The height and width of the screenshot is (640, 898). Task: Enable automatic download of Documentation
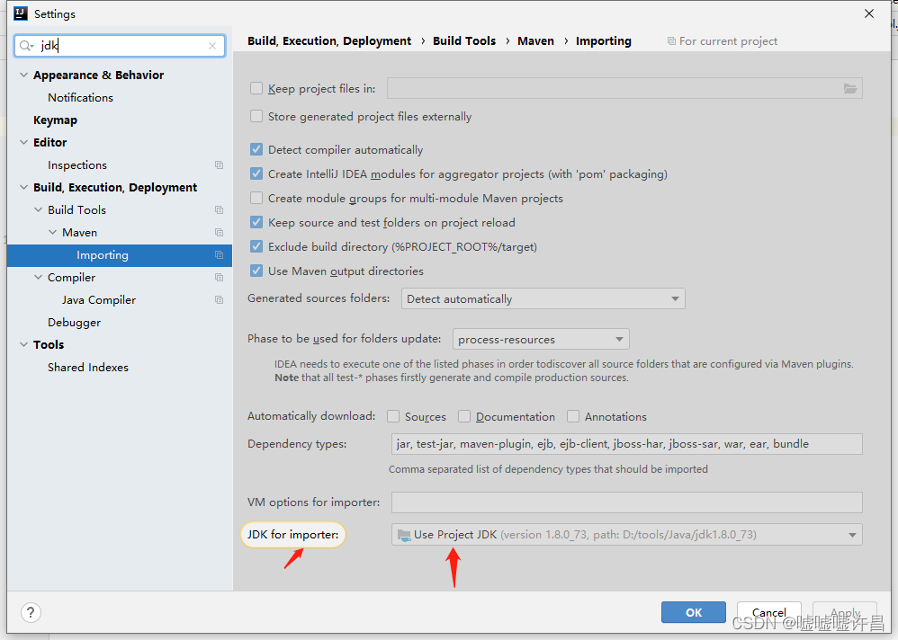point(464,416)
